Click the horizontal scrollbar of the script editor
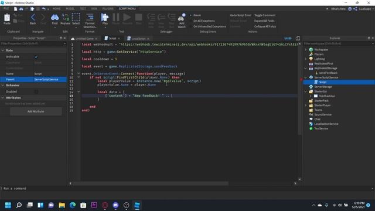 click(151, 183)
